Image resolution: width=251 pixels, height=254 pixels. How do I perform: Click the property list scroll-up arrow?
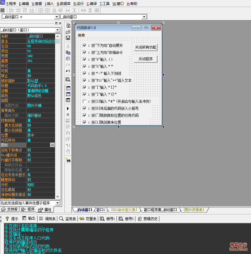click(x=57, y=36)
